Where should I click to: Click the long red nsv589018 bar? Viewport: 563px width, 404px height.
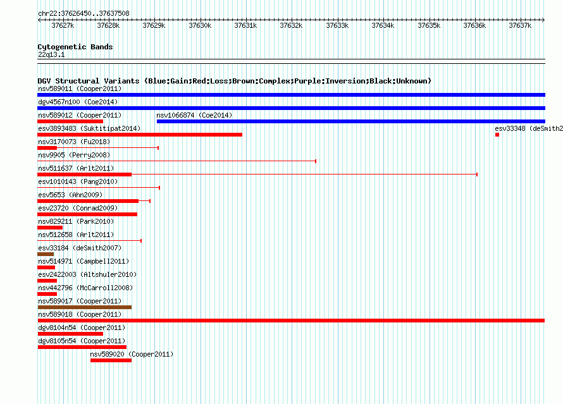291,321
